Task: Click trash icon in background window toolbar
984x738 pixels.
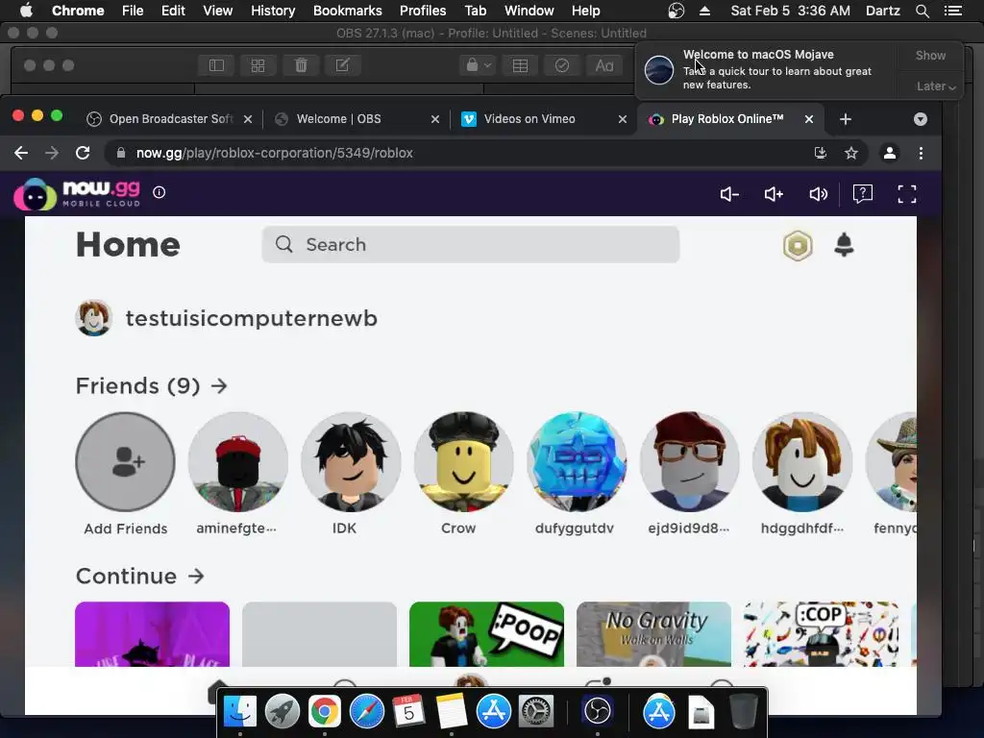Action: [301, 65]
